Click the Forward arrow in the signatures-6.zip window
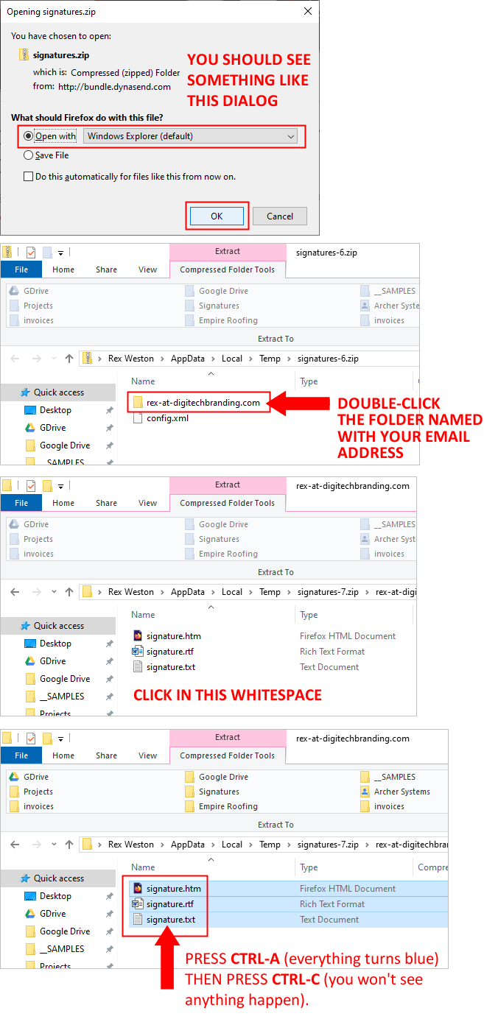498x1022 pixels. [36, 359]
